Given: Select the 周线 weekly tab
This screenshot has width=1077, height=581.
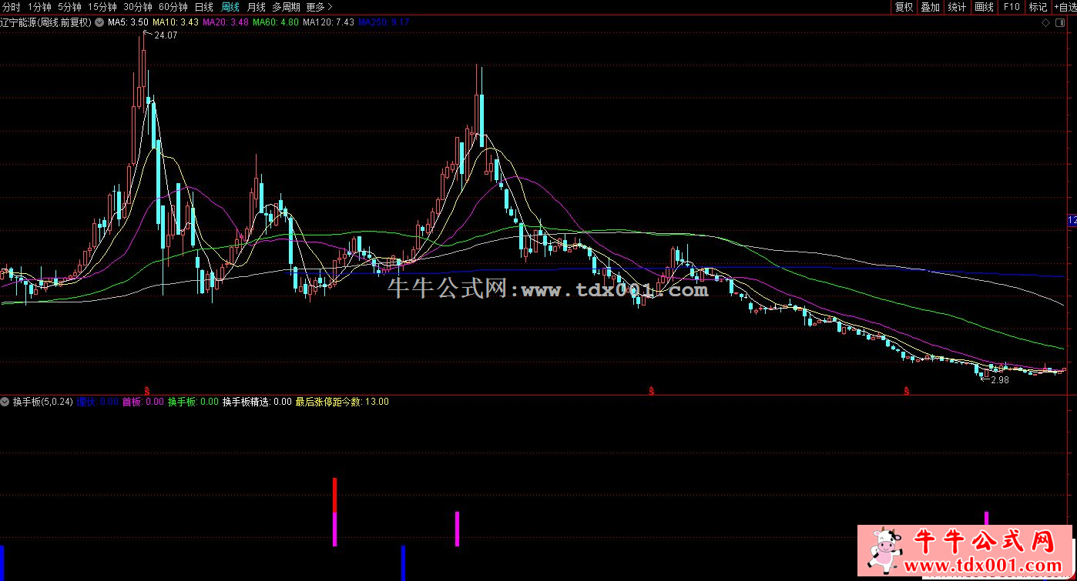Looking at the screenshot, I should click(x=230, y=7).
